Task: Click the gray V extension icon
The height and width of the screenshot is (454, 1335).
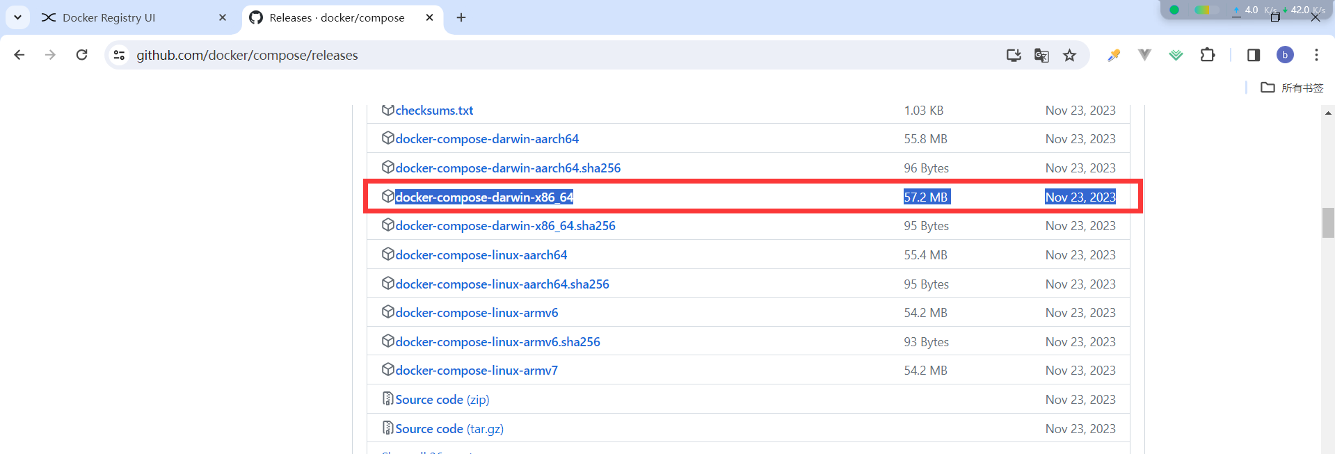Action: click(1144, 55)
